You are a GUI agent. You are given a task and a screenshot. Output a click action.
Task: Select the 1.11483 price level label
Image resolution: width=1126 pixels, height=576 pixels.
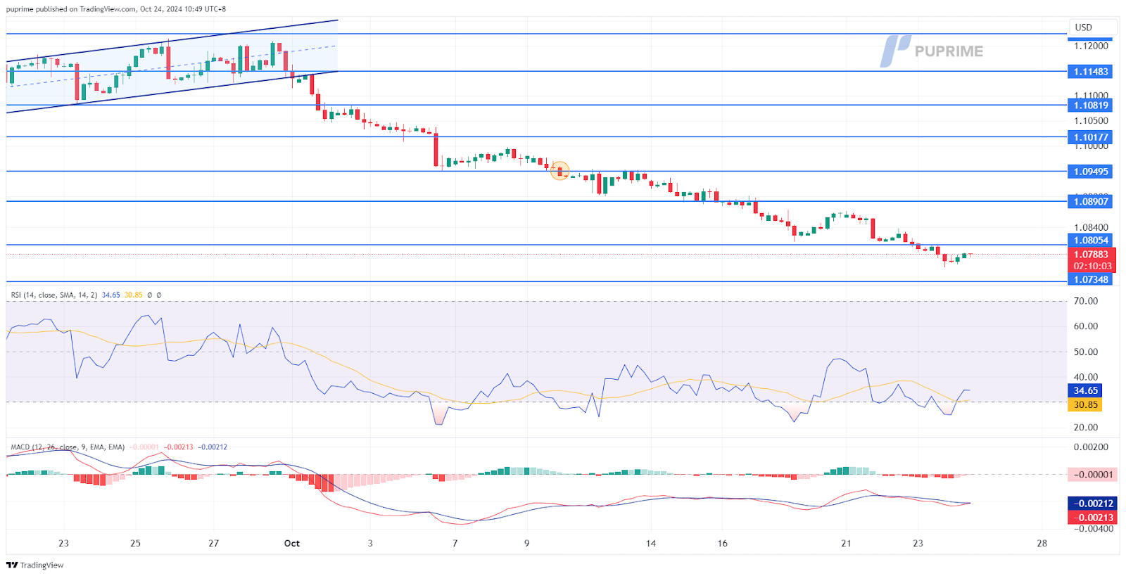(x=1090, y=72)
